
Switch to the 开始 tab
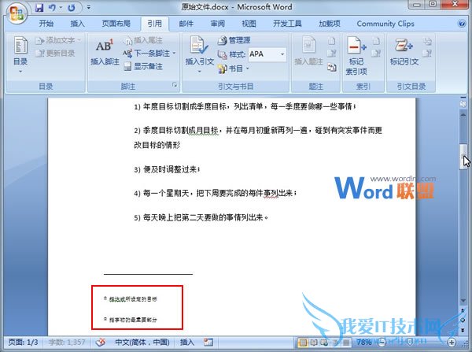(46, 24)
